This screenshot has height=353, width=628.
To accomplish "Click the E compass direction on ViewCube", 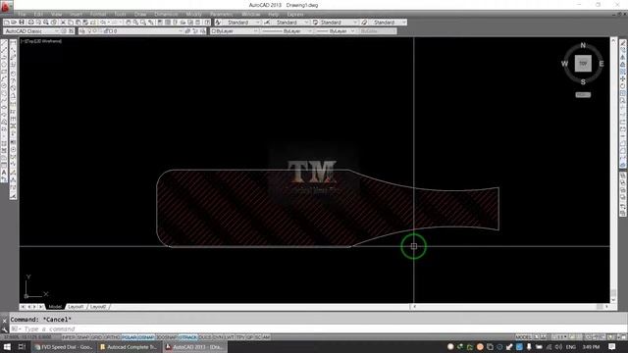I will pos(602,64).
